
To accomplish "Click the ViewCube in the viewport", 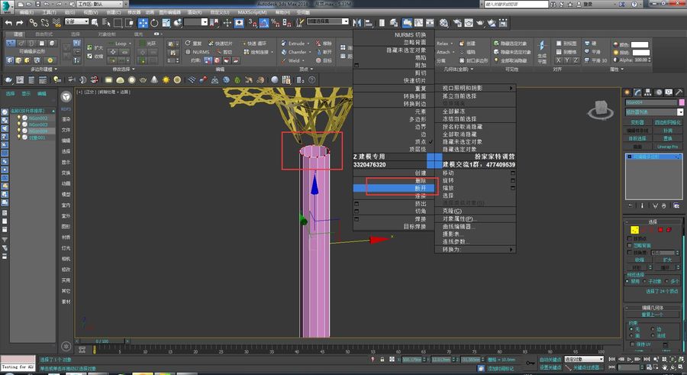I will (600, 110).
